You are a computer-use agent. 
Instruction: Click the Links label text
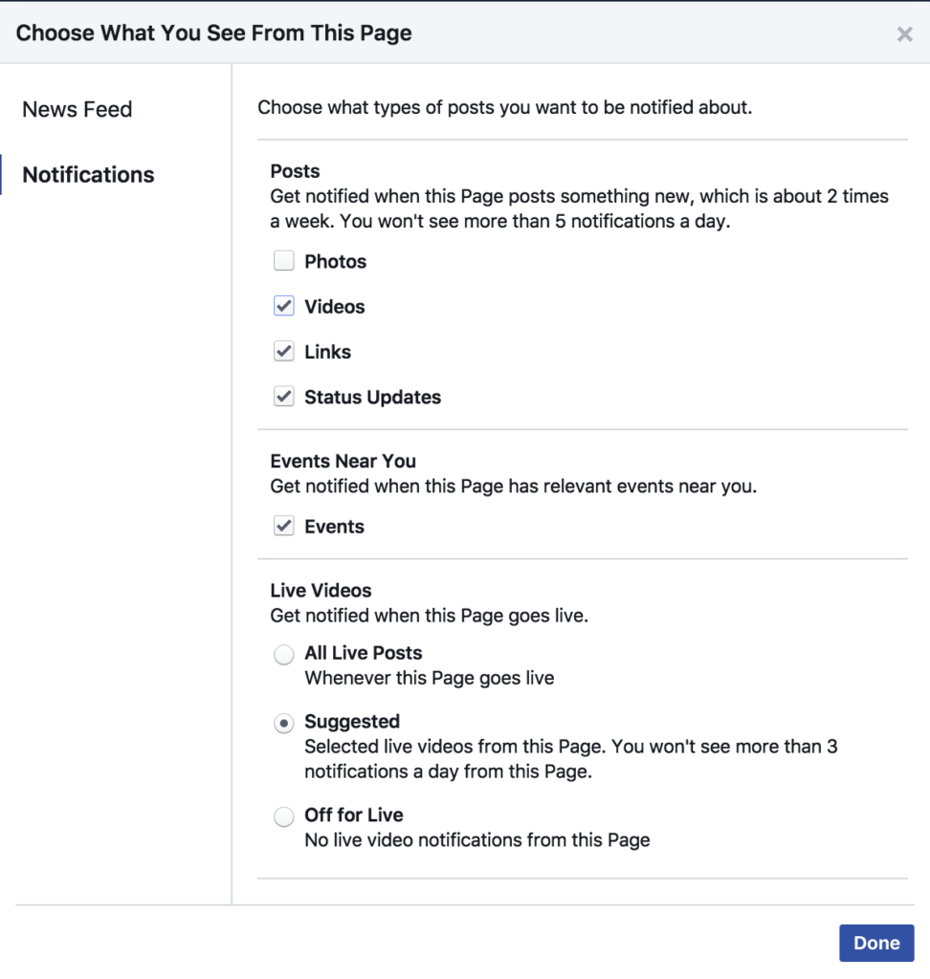click(327, 352)
